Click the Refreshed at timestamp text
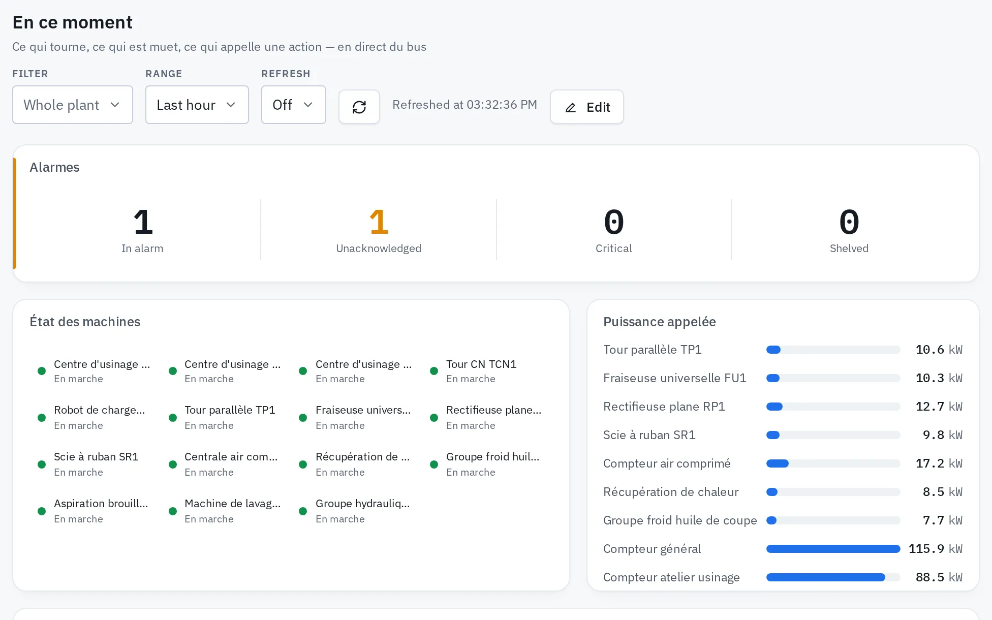Image resolution: width=992 pixels, height=620 pixels. [464, 105]
